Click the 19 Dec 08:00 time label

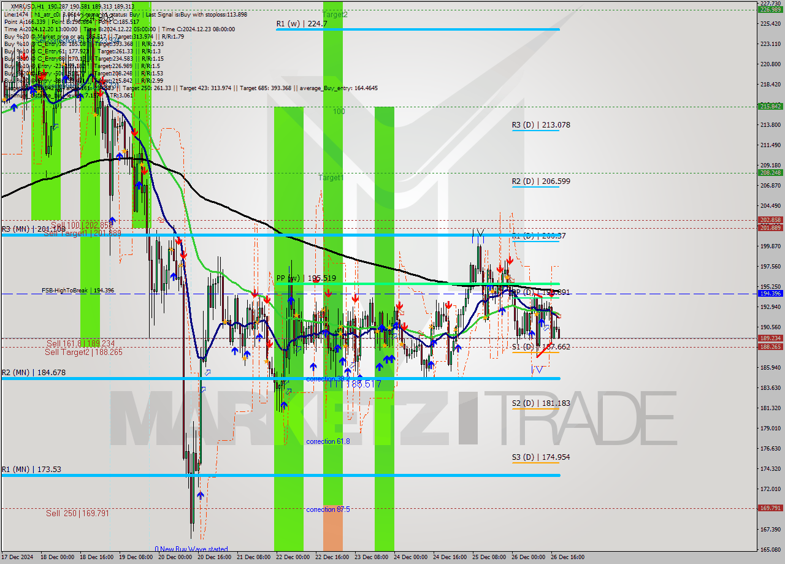pos(136,557)
